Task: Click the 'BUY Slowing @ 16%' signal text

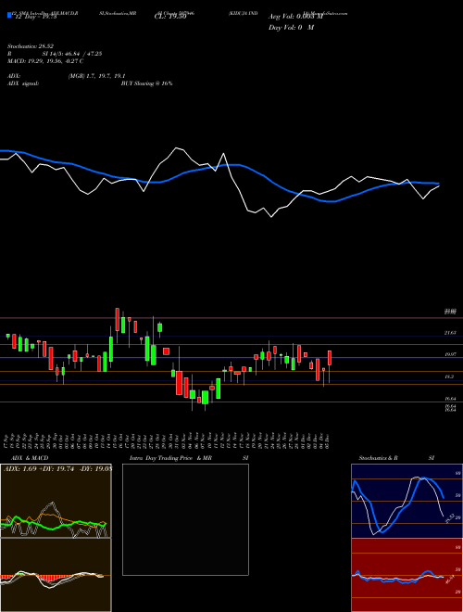Action: point(146,83)
